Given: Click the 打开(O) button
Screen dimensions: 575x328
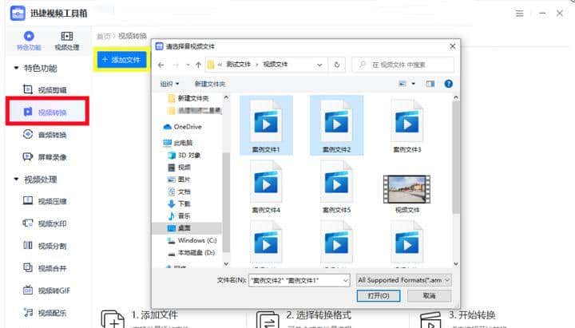Looking at the screenshot, I should (379, 295).
